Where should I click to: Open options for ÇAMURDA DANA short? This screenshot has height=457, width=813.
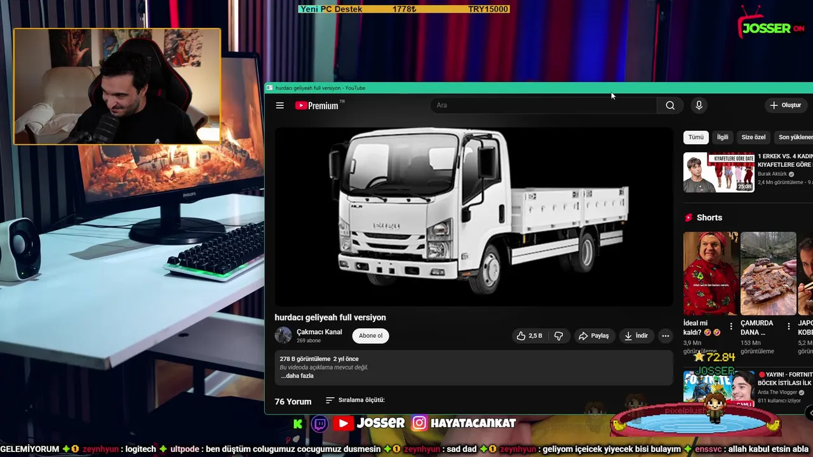coord(788,327)
